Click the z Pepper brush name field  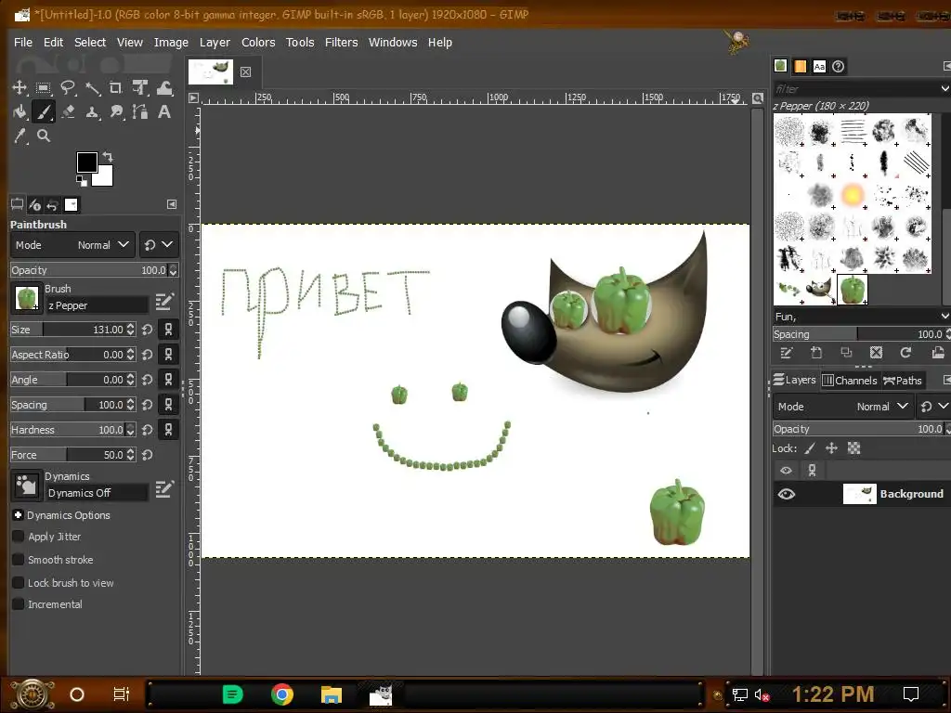(97, 305)
